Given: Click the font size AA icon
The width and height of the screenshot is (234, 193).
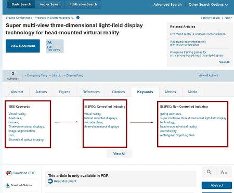Looking at the screenshot, I should pos(224,172).
